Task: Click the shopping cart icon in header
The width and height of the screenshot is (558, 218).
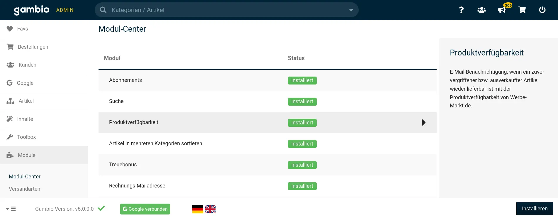Action: point(522,10)
